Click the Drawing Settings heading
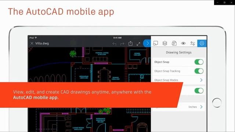235x132 pixels. point(179,52)
